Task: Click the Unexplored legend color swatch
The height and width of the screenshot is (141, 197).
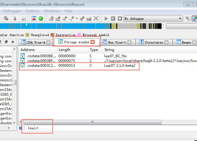Action: [x=27, y=35]
